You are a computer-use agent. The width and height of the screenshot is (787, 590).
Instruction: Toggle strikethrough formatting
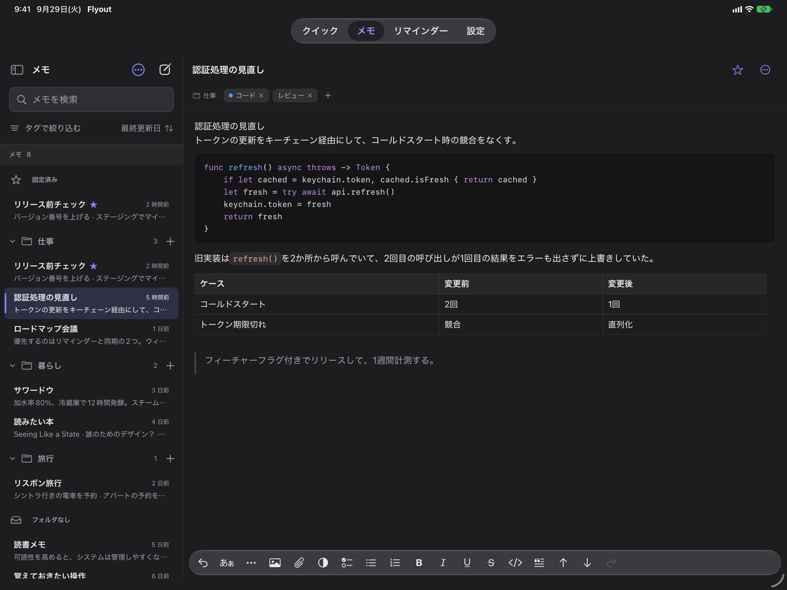coord(491,563)
